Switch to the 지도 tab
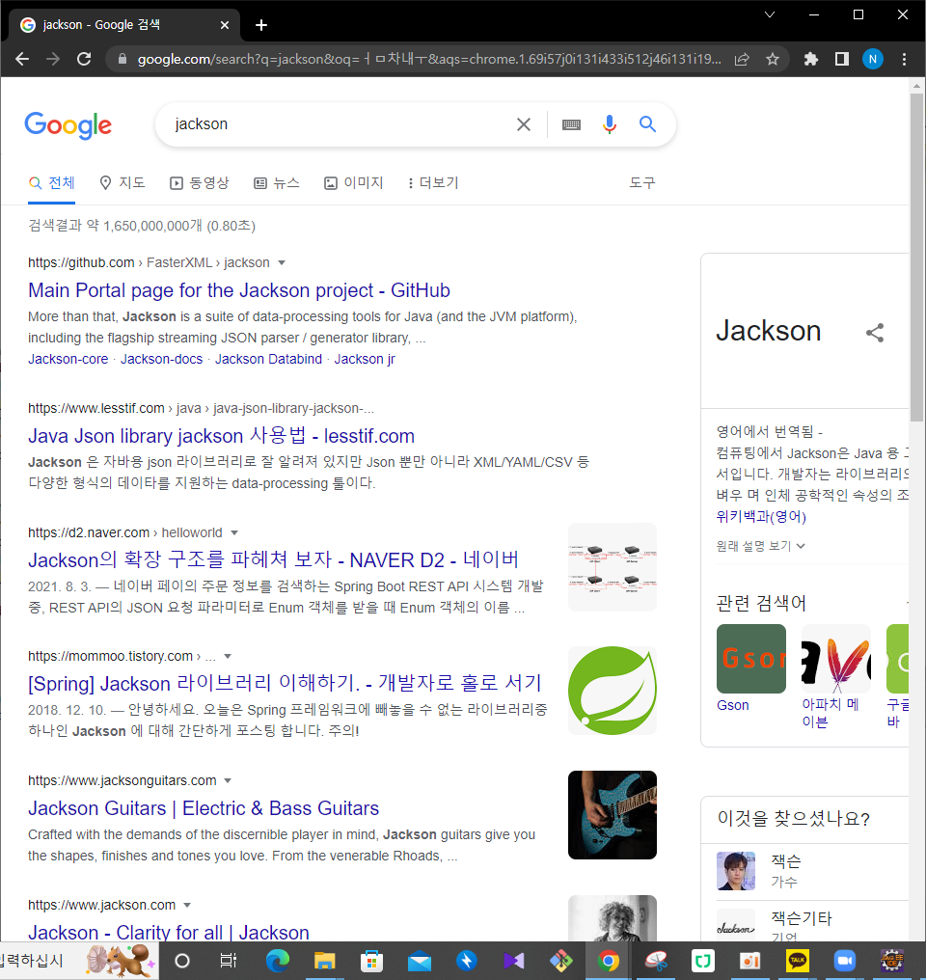The image size is (926, 980). (x=123, y=183)
